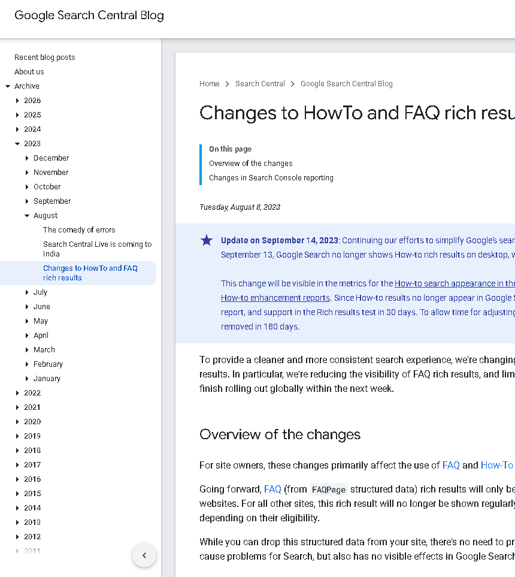Expand the 2017 archive year
The height and width of the screenshot is (577, 515).
(x=17, y=464)
